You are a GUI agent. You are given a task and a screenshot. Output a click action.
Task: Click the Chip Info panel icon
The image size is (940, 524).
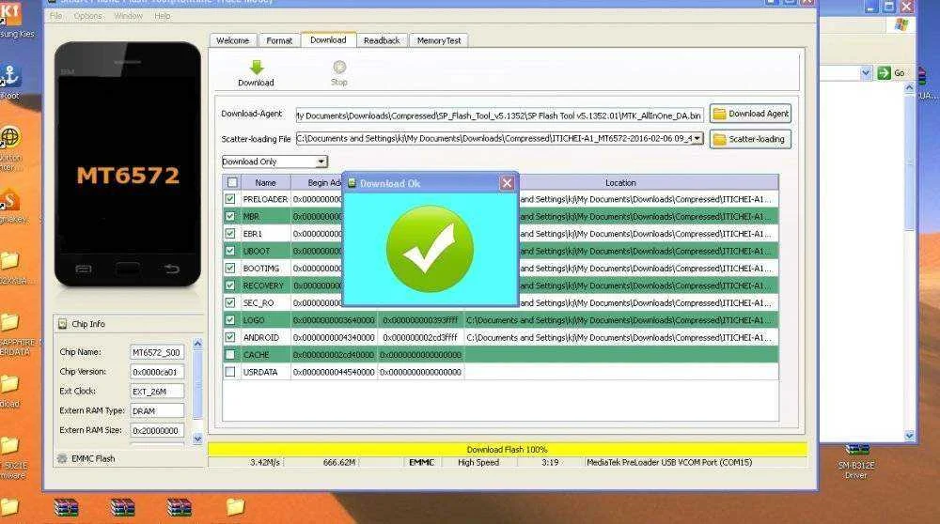pyautogui.click(x=62, y=324)
